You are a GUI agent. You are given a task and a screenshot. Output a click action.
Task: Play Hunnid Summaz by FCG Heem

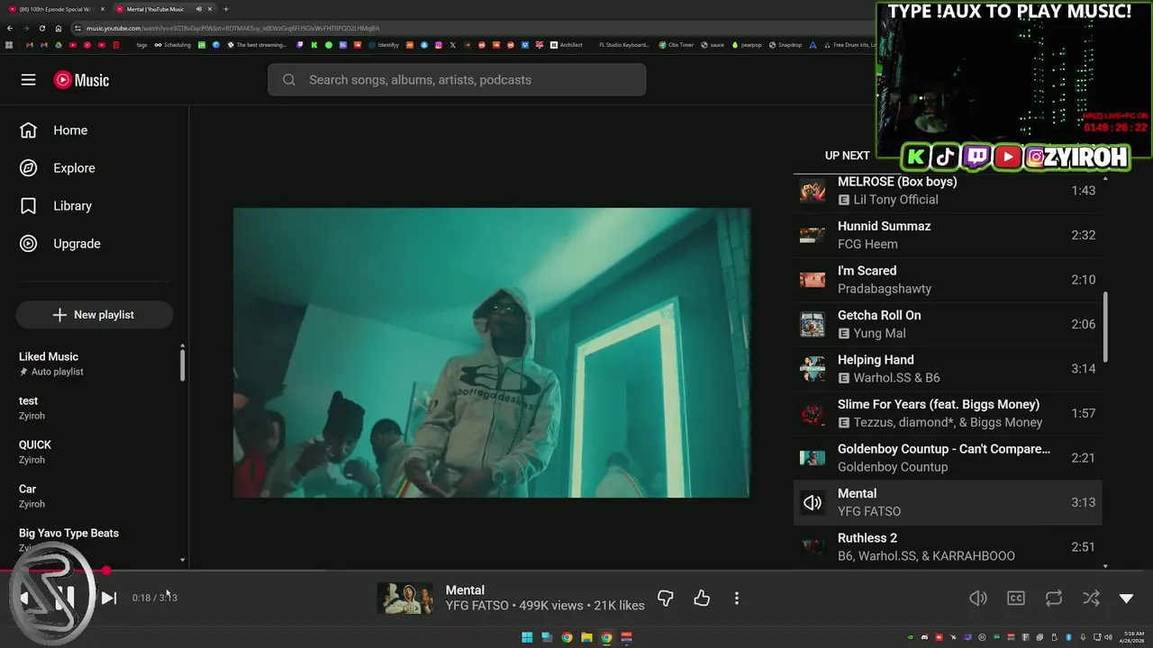click(x=947, y=235)
